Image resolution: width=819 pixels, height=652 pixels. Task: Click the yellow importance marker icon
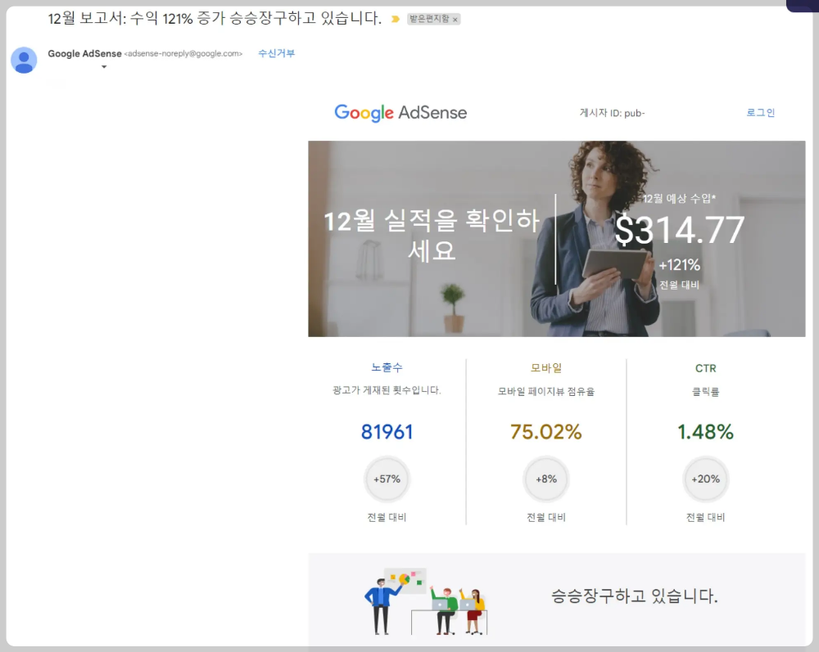tap(396, 20)
